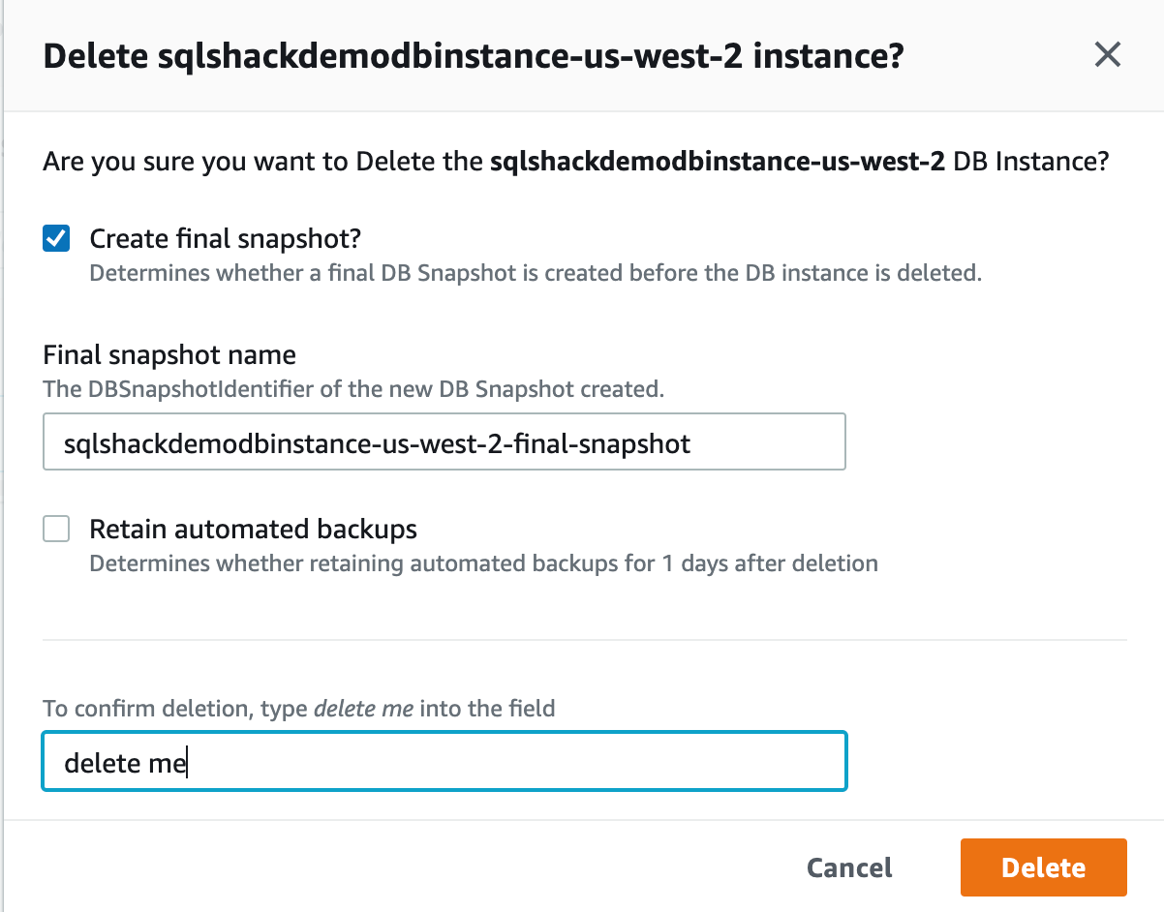Click the italic 'delete me' phrase in instructions
The image size is (1164, 912).
tap(363, 709)
